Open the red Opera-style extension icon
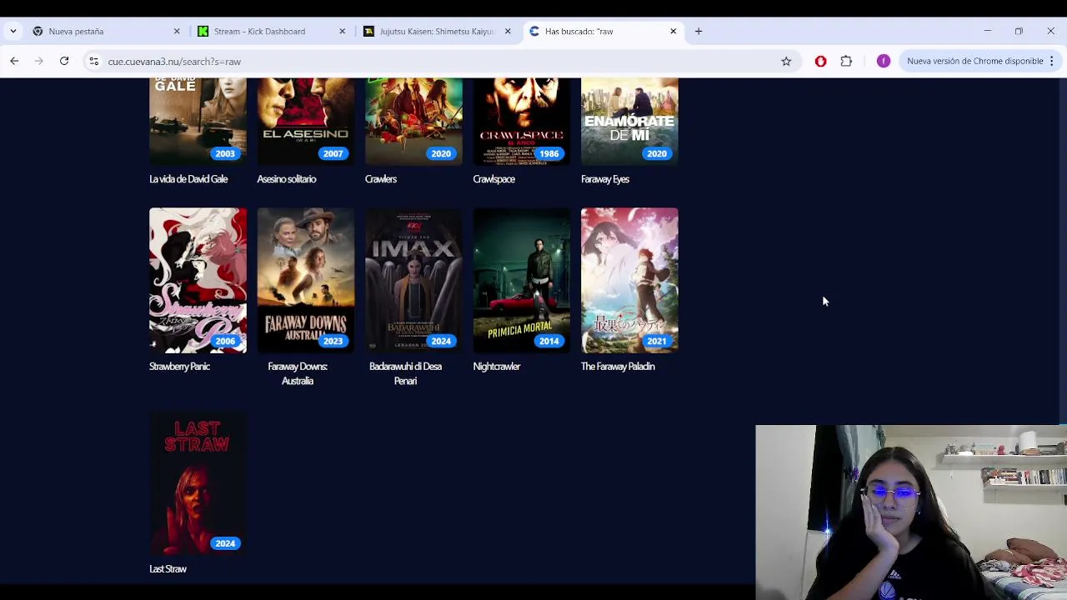The width and height of the screenshot is (1067, 600). 821,61
